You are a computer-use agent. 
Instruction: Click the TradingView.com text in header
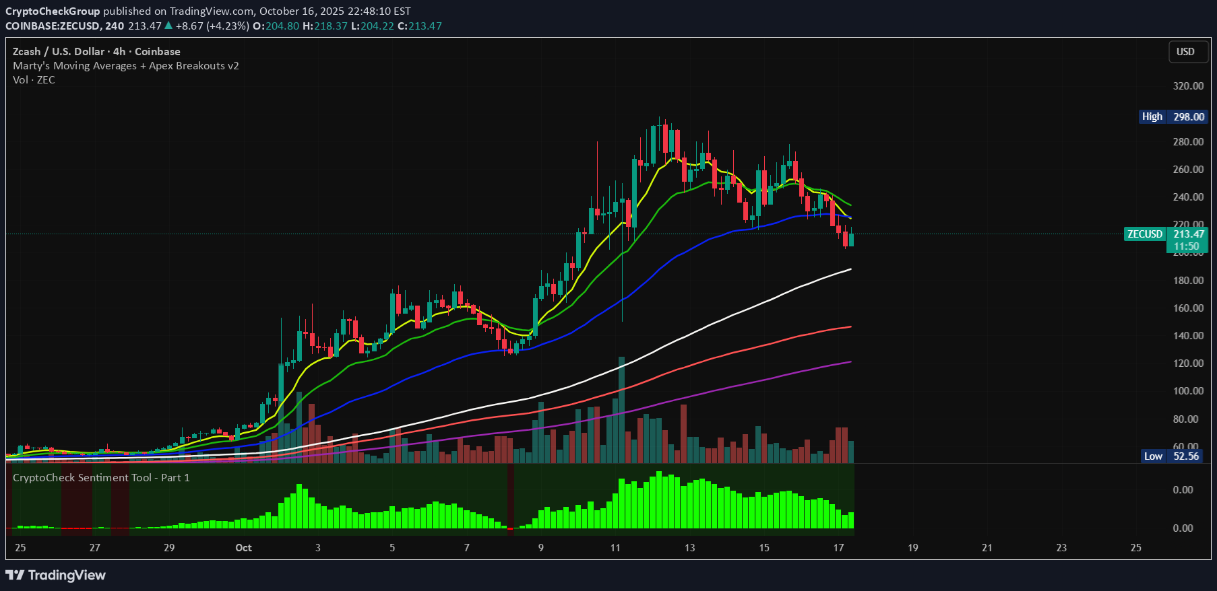[212, 11]
